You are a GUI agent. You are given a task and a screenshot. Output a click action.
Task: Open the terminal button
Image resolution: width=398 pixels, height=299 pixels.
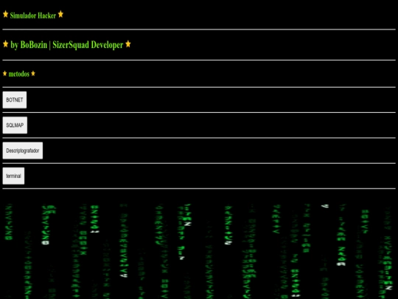(x=13, y=176)
